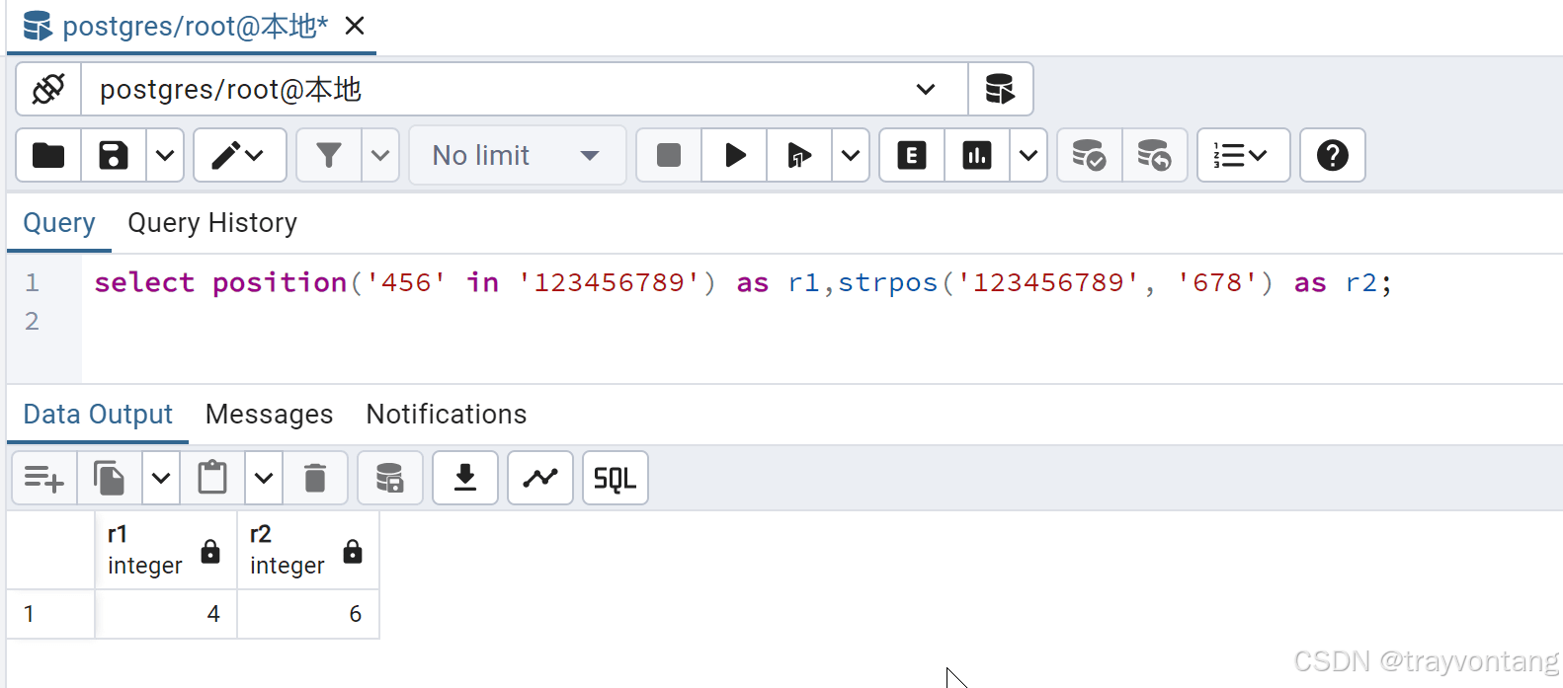This screenshot has height=688, width=1563.
Task: Save the query file
Action: [114, 155]
